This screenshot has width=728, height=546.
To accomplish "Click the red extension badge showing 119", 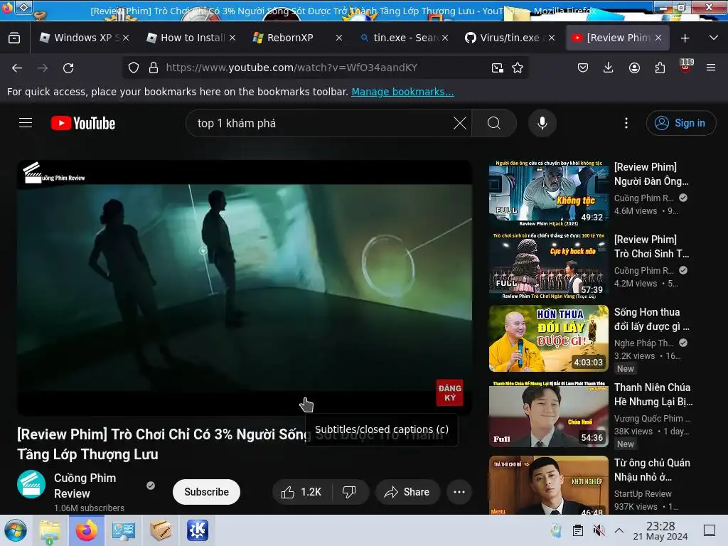I will point(686,66).
